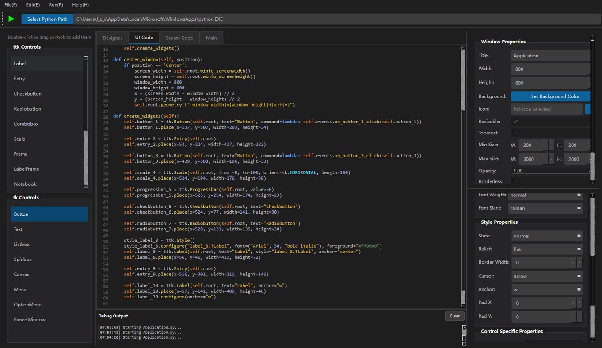Select Combobox in ttk Controls
Image resolution: width=602 pixels, height=348 pixels.
[x=47, y=124]
